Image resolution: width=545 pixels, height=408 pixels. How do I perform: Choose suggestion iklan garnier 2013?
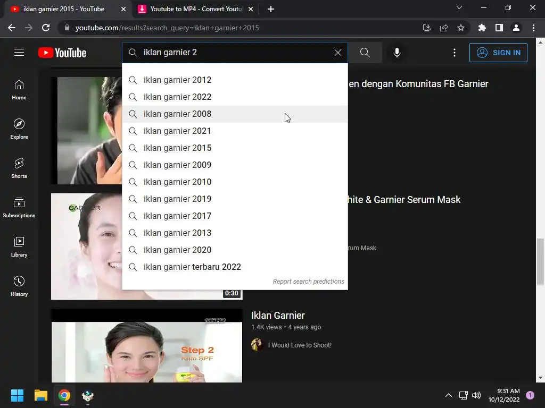tap(235, 233)
